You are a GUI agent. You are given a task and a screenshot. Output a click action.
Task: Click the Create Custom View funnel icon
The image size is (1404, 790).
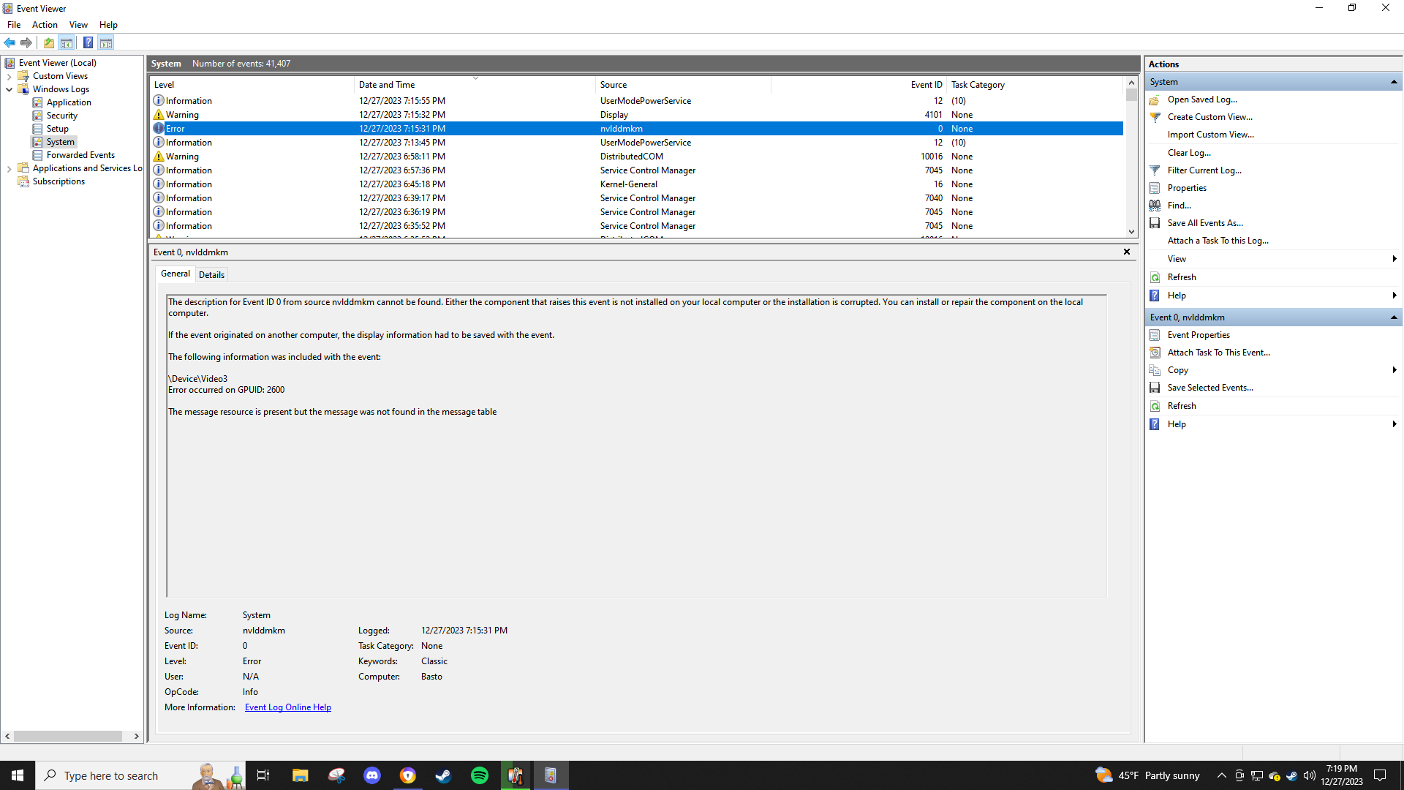pos(1155,117)
